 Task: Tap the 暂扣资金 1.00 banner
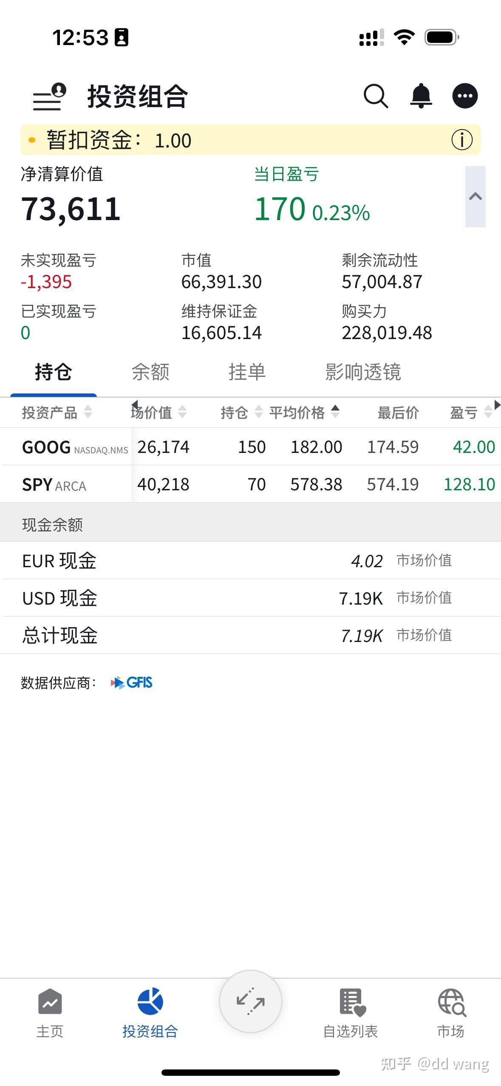(250, 140)
